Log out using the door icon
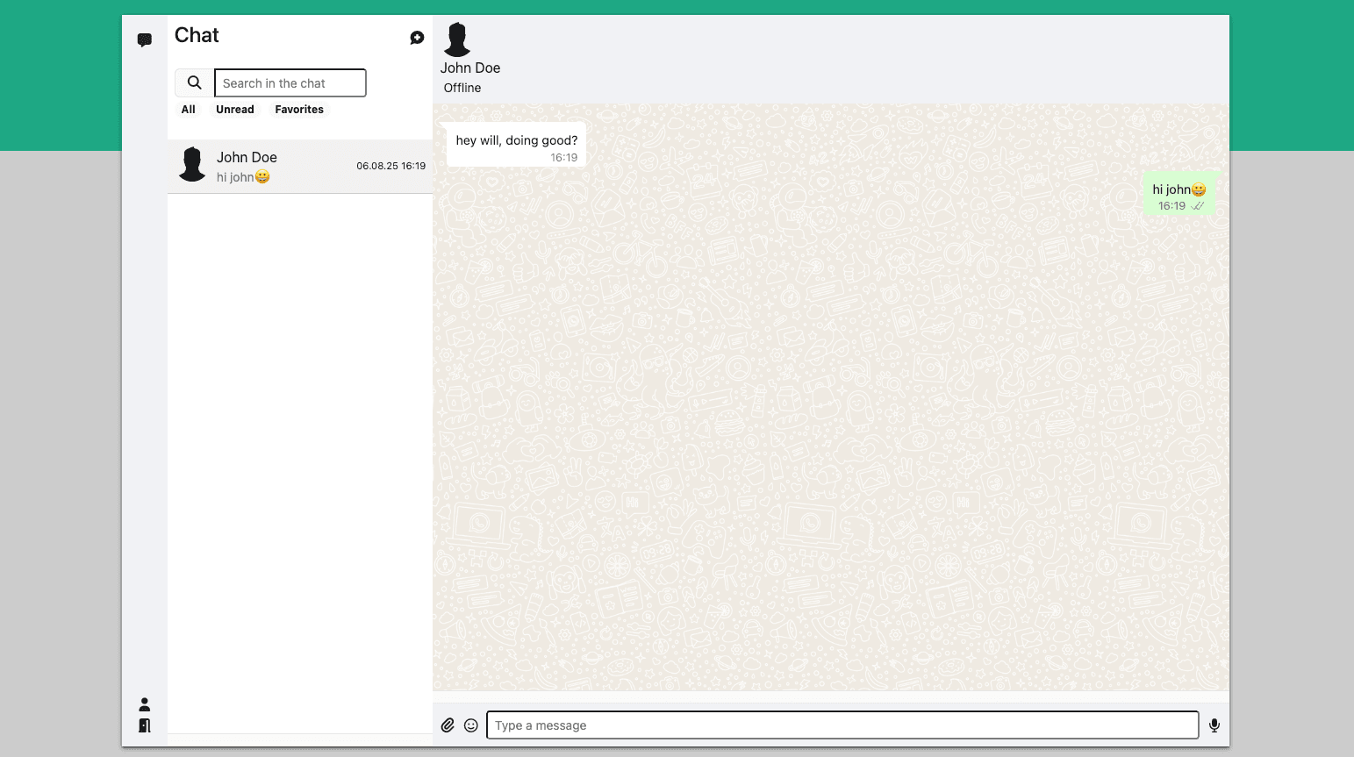 (x=144, y=725)
